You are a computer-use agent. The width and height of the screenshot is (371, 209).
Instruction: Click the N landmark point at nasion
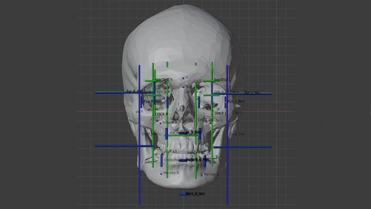coord(183,87)
